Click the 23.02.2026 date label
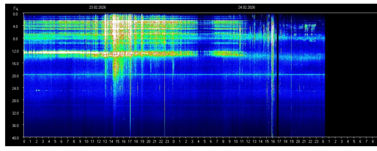Screen dimensions: 377x151 click(97, 7)
